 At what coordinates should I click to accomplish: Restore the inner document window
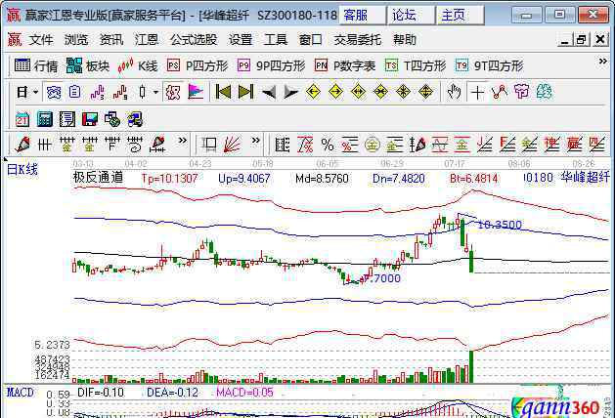(x=582, y=40)
